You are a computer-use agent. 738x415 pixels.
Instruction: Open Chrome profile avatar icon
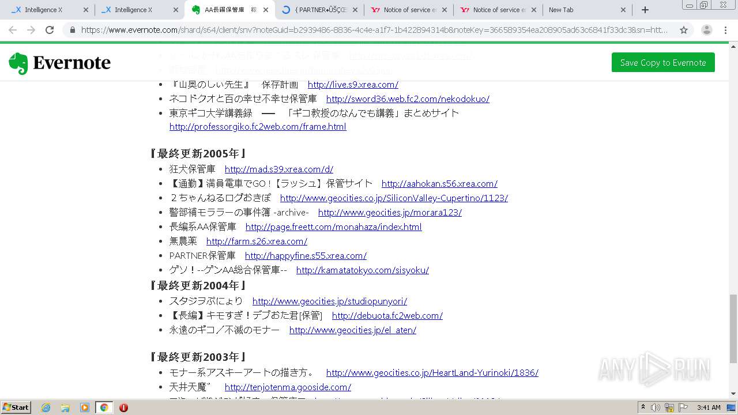coord(707,30)
